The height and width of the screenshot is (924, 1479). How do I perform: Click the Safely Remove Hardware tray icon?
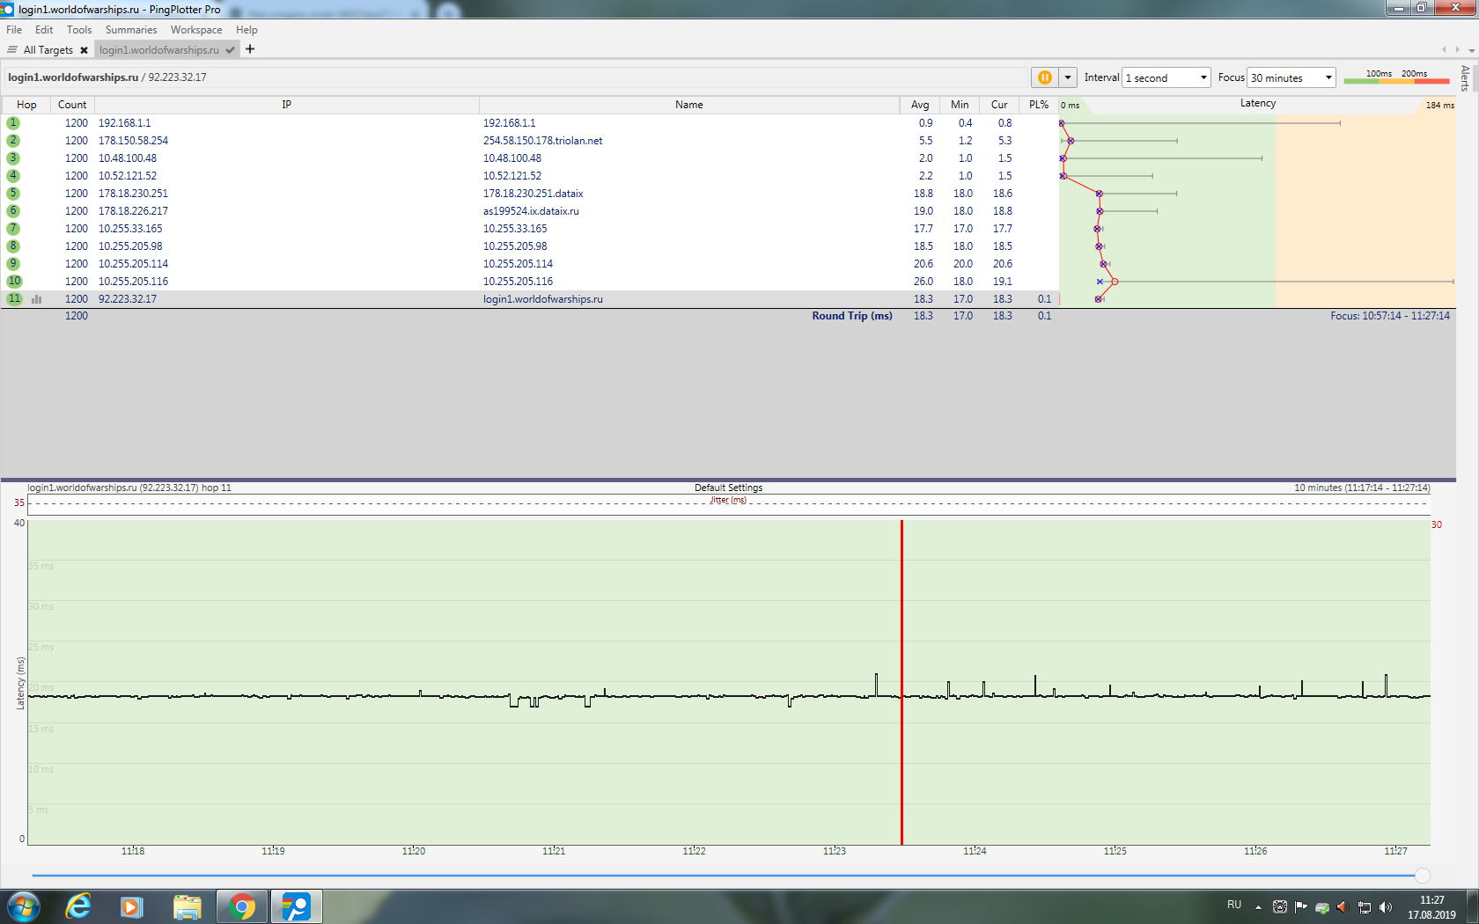[x=1322, y=907]
